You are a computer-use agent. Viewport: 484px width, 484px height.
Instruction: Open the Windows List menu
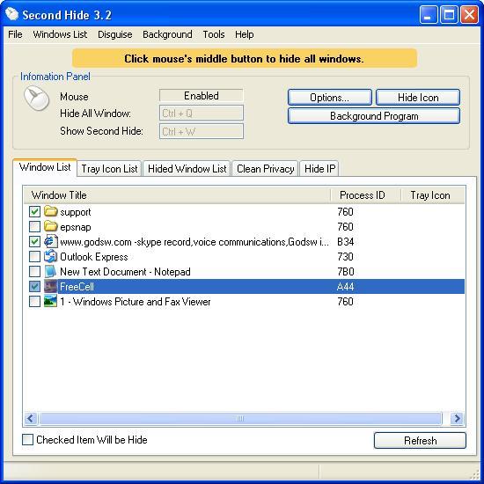pos(60,34)
